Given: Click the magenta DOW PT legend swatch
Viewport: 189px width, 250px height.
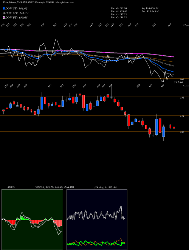Looking at the screenshot, I should (x=4, y=17).
